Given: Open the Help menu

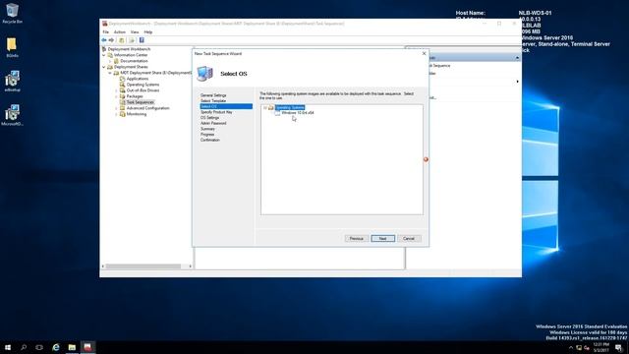Looking at the screenshot, I should (148, 32).
